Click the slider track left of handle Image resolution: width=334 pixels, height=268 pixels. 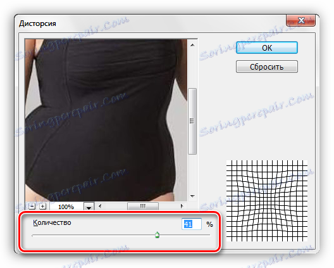(93, 235)
